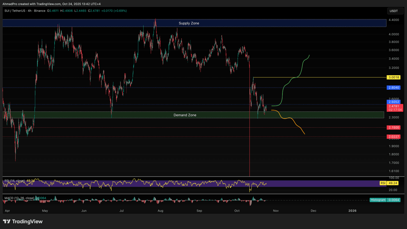Click the RSI (14, close) indicator legend
Image resolution: width=407 pixels, height=229 pixels.
click(x=15, y=181)
